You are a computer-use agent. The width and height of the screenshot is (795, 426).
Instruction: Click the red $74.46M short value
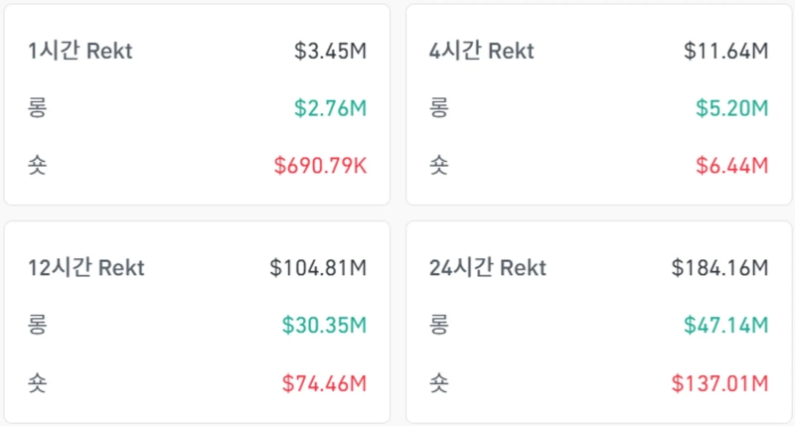click(324, 382)
